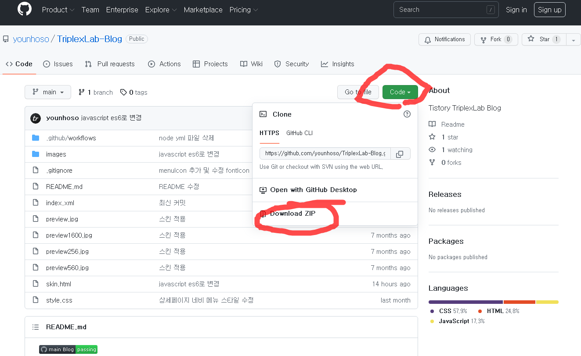Open the main branch selector
The height and width of the screenshot is (356, 581).
pos(48,92)
